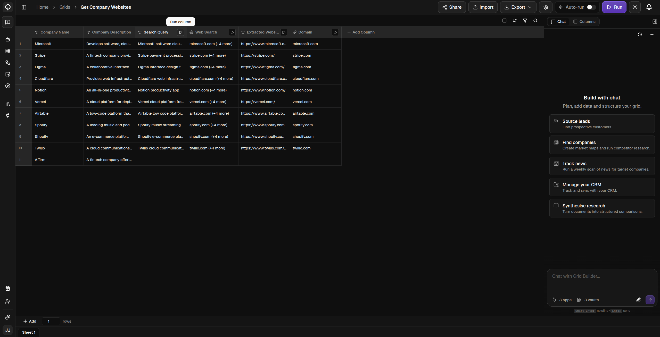Select the Affirm company name cell
This screenshot has width=660, height=337.
[x=58, y=160]
